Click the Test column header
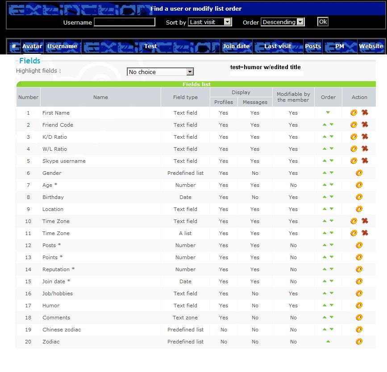This screenshot has height=372, width=387. (150, 46)
